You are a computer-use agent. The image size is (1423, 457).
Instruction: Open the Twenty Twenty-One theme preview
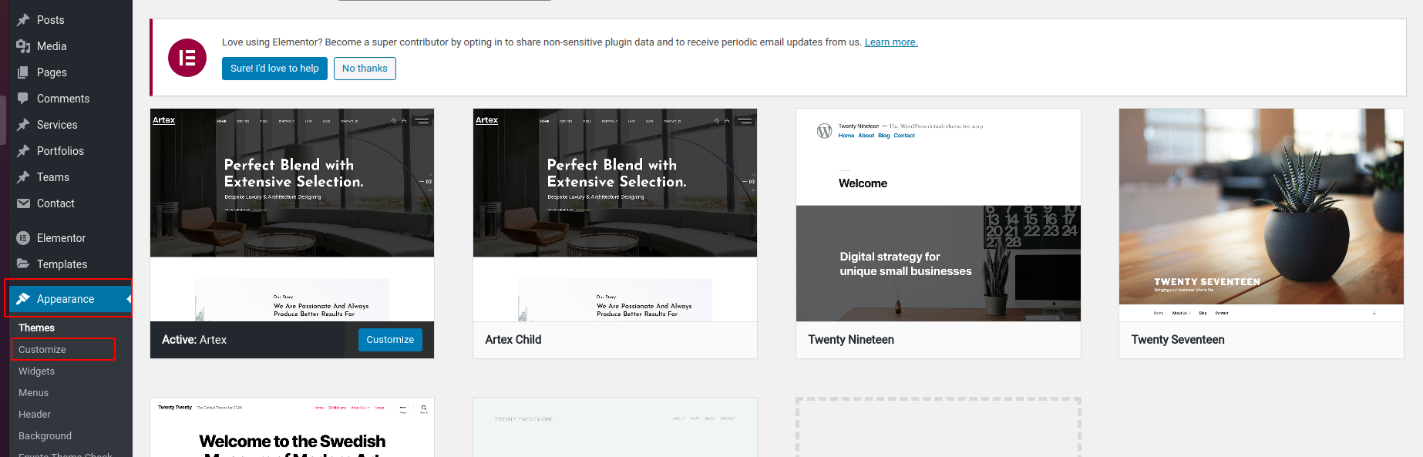pyautogui.click(x=615, y=427)
